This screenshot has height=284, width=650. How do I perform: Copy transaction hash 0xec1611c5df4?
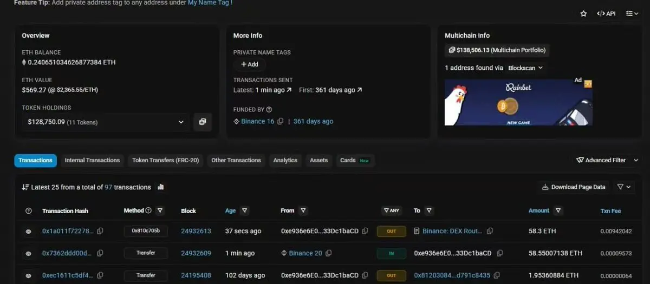[x=100, y=275]
